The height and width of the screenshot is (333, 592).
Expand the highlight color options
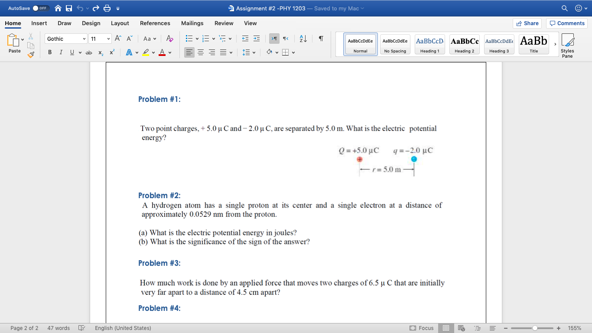pyautogui.click(x=153, y=52)
